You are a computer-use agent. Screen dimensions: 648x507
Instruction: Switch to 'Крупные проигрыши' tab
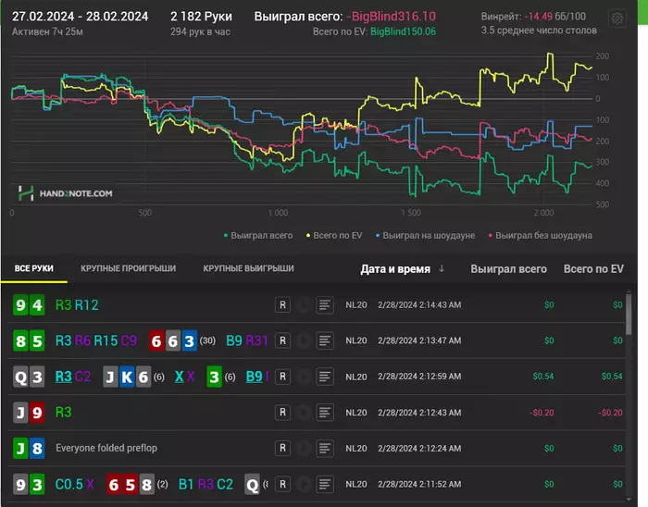pos(128,269)
